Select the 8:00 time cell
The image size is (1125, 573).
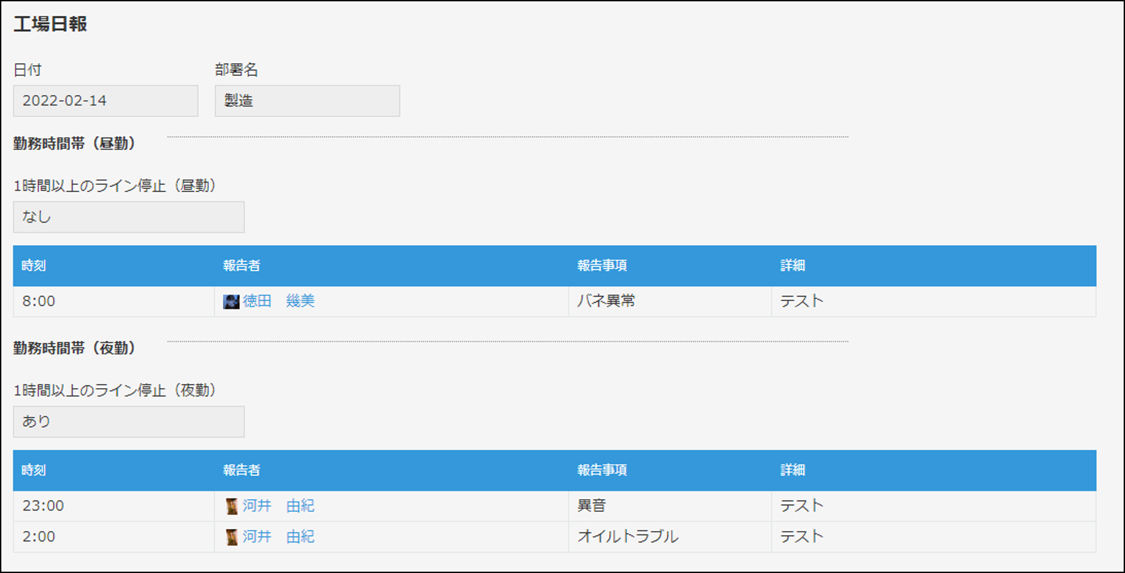coord(114,302)
